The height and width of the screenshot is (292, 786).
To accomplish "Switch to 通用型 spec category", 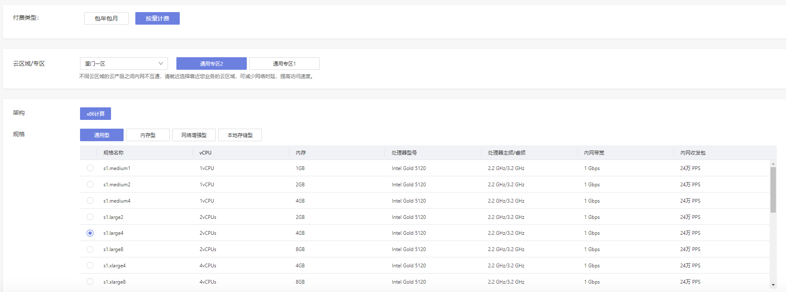I will pyautogui.click(x=101, y=135).
